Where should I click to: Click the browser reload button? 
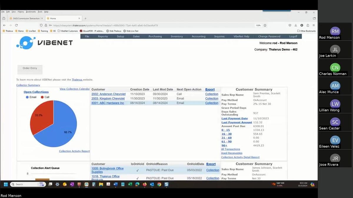[x=16, y=26]
